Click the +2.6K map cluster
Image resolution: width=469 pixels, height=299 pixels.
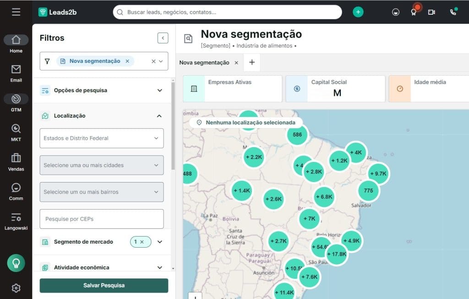coord(273,199)
